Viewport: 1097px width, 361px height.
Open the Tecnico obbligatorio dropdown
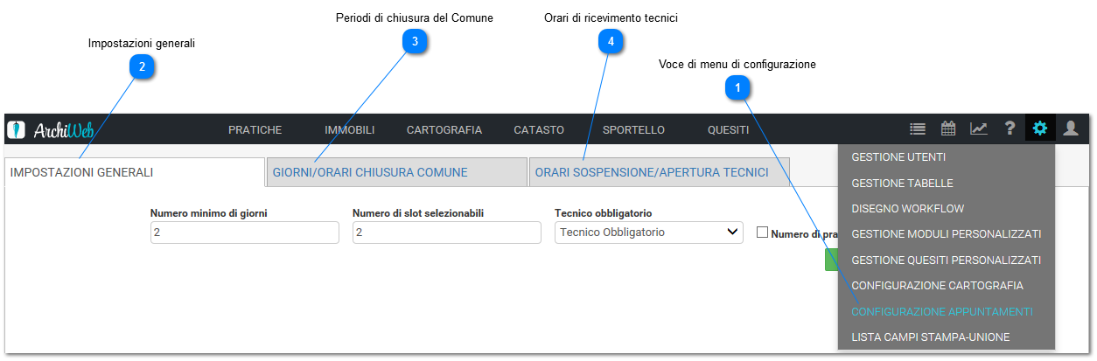tap(649, 233)
